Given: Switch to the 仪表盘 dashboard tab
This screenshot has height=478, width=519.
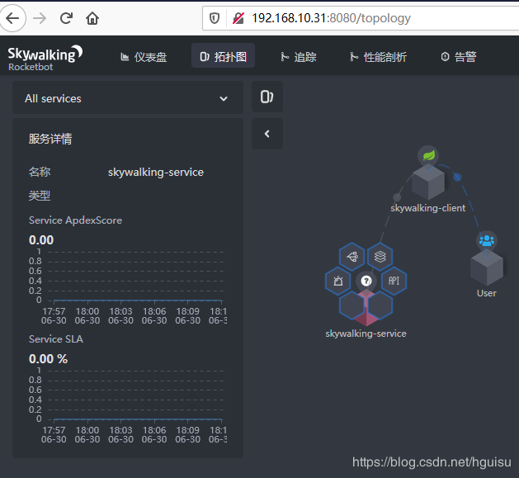Looking at the screenshot, I should point(144,57).
